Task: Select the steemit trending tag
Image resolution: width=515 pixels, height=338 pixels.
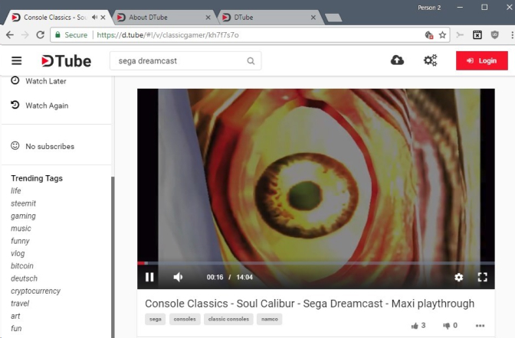Action: click(x=23, y=203)
